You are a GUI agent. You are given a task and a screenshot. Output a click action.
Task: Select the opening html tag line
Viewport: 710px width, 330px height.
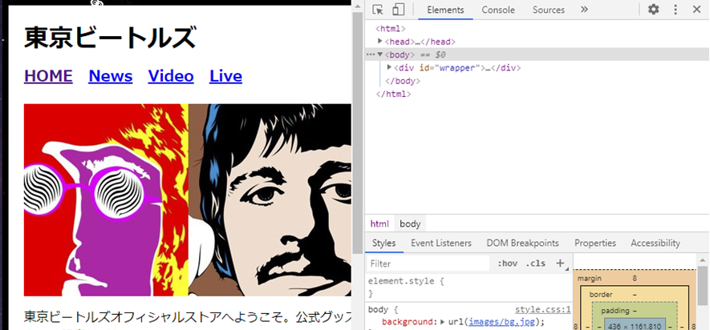point(391,29)
